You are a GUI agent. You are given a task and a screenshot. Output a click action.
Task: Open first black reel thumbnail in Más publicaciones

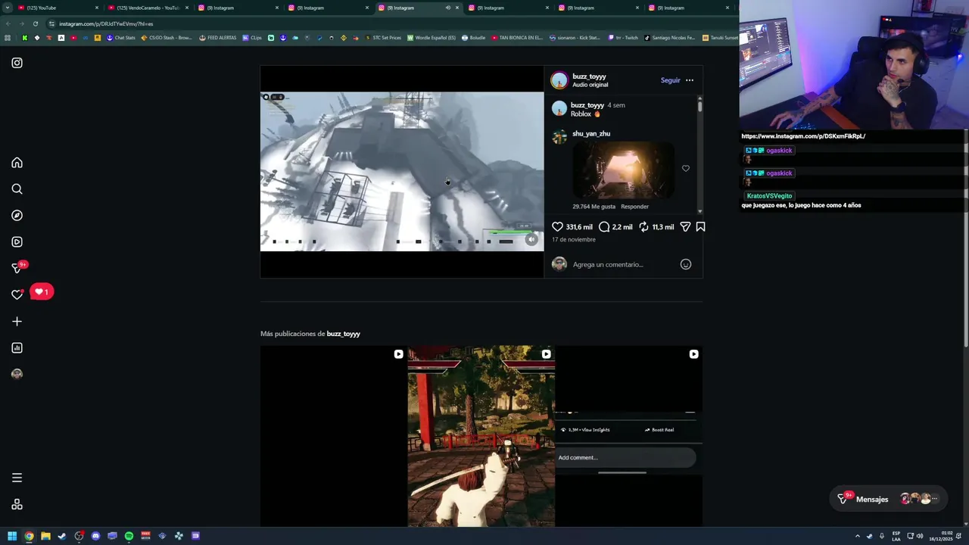pos(332,436)
